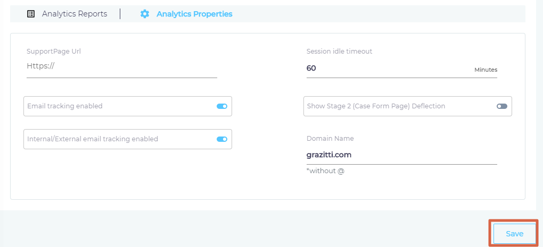Click the Domain Name field label
Viewport: 543px width, 247px height.
pyautogui.click(x=330, y=139)
